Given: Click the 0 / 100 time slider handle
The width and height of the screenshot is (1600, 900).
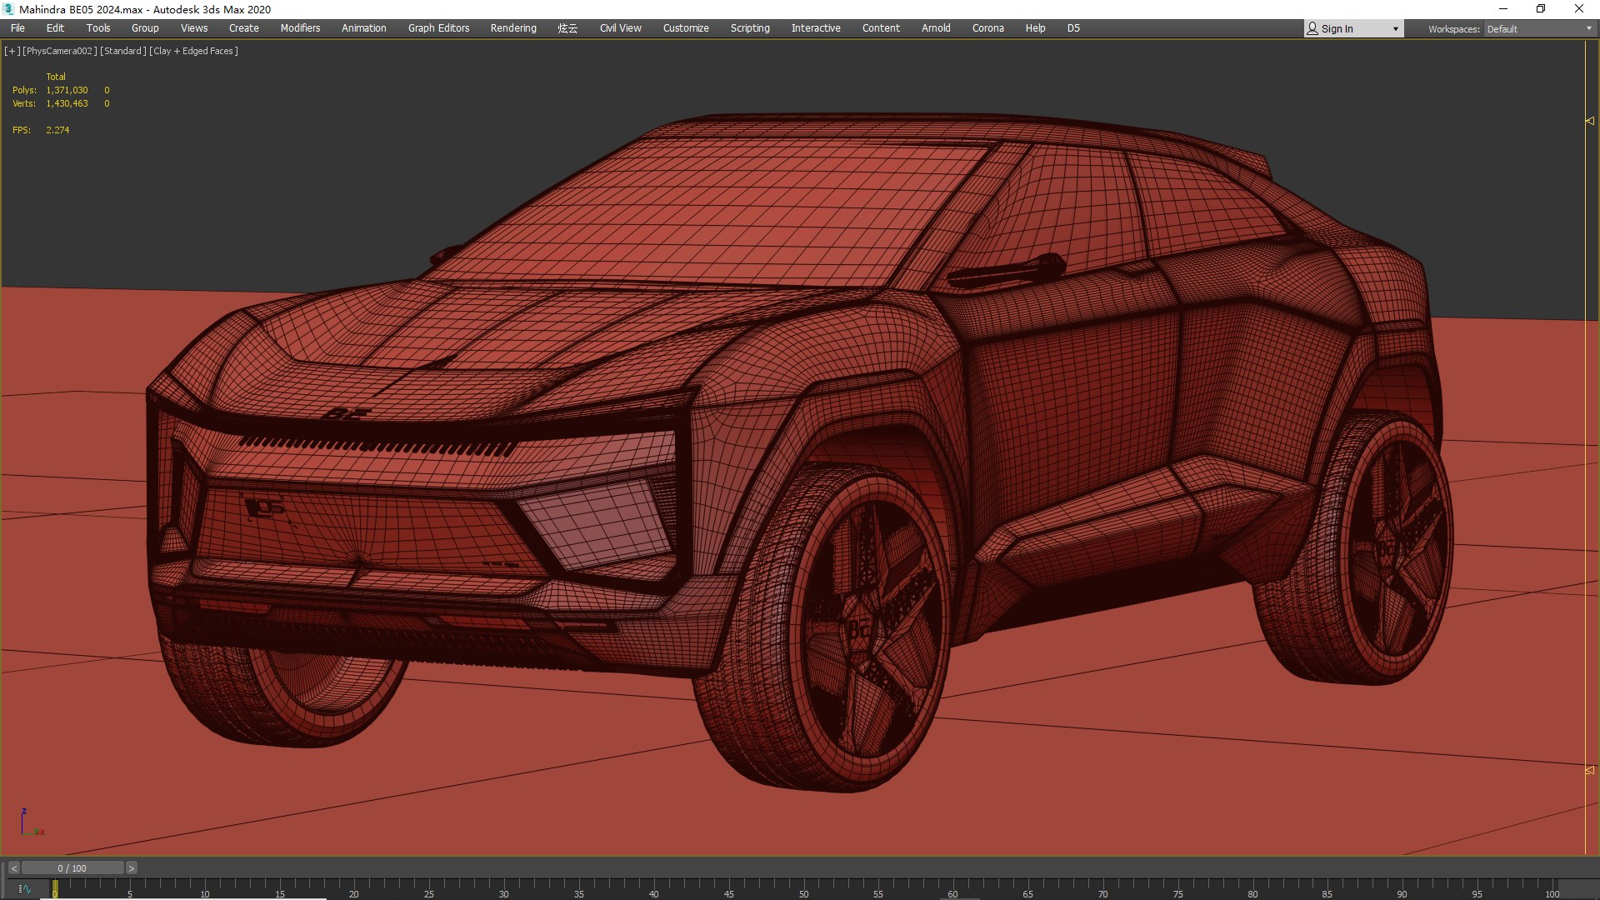Looking at the screenshot, I should [x=72, y=868].
